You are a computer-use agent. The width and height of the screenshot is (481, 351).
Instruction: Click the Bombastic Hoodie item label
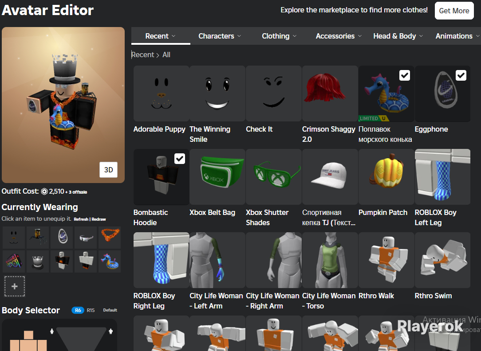tap(150, 218)
